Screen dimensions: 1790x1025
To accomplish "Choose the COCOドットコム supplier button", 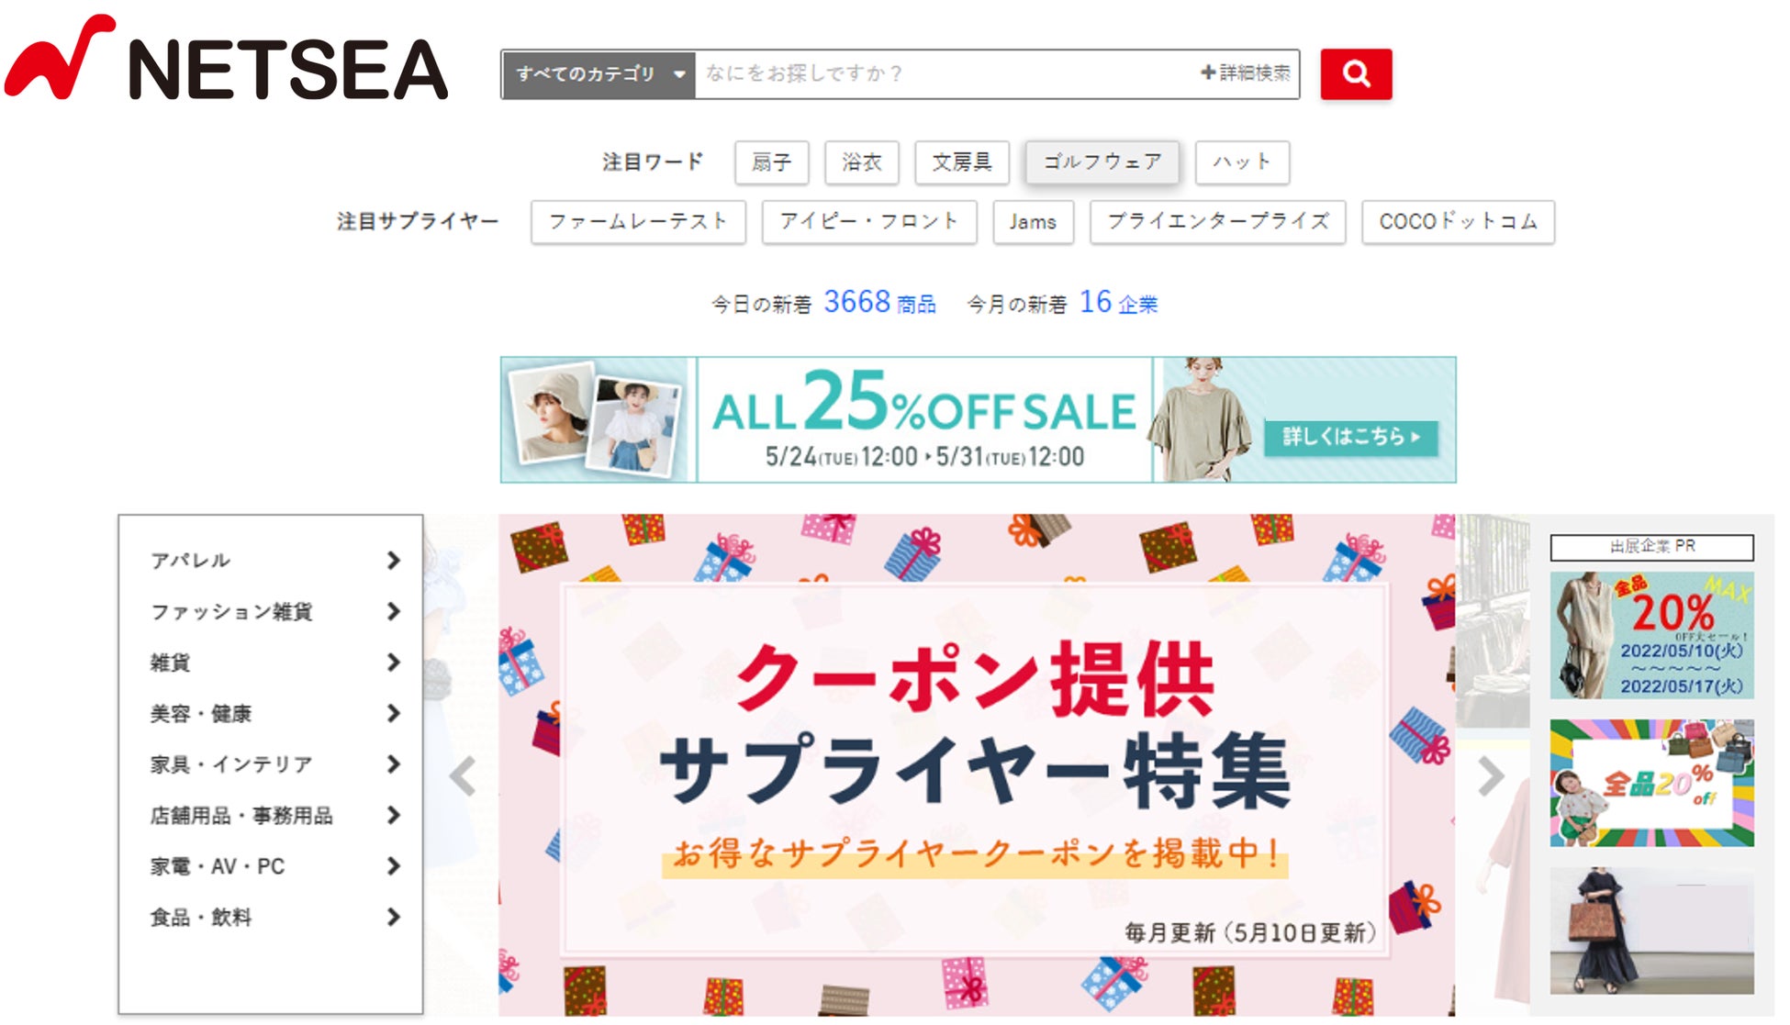I will [x=1458, y=222].
